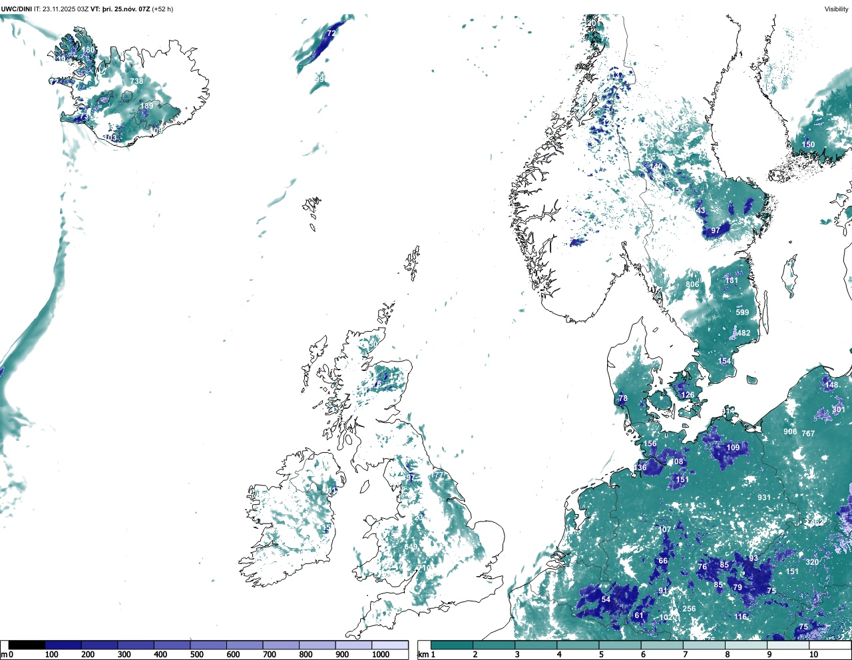This screenshot has width=852, height=660.
Task: Click the '256' value in southern Germany
Action: 689,609
